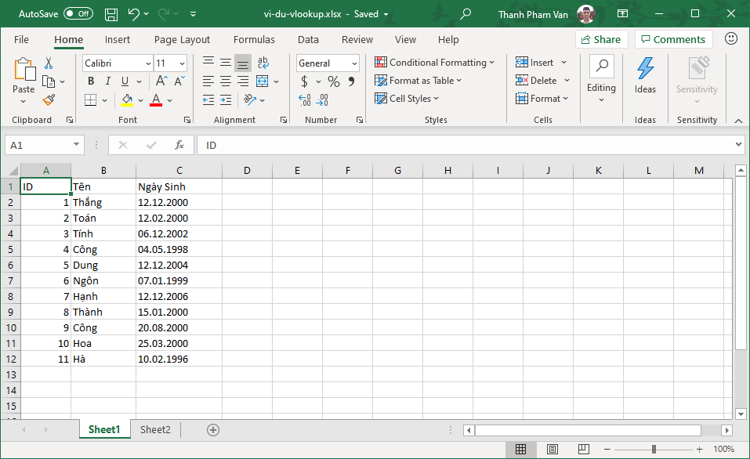Open the File tab
The height and width of the screenshot is (459, 750).
(21, 40)
